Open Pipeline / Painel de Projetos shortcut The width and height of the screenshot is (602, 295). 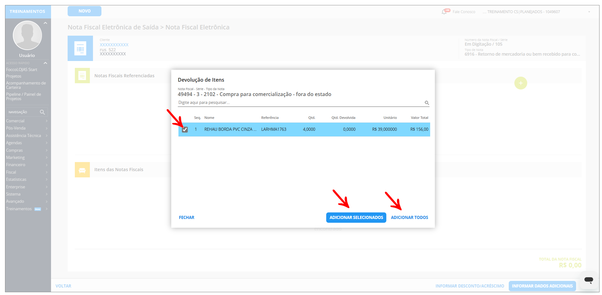tap(23, 97)
